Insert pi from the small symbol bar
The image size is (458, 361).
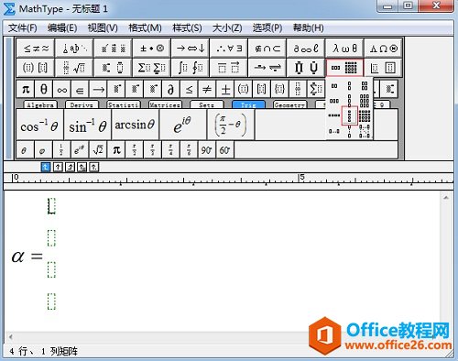coord(26,90)
